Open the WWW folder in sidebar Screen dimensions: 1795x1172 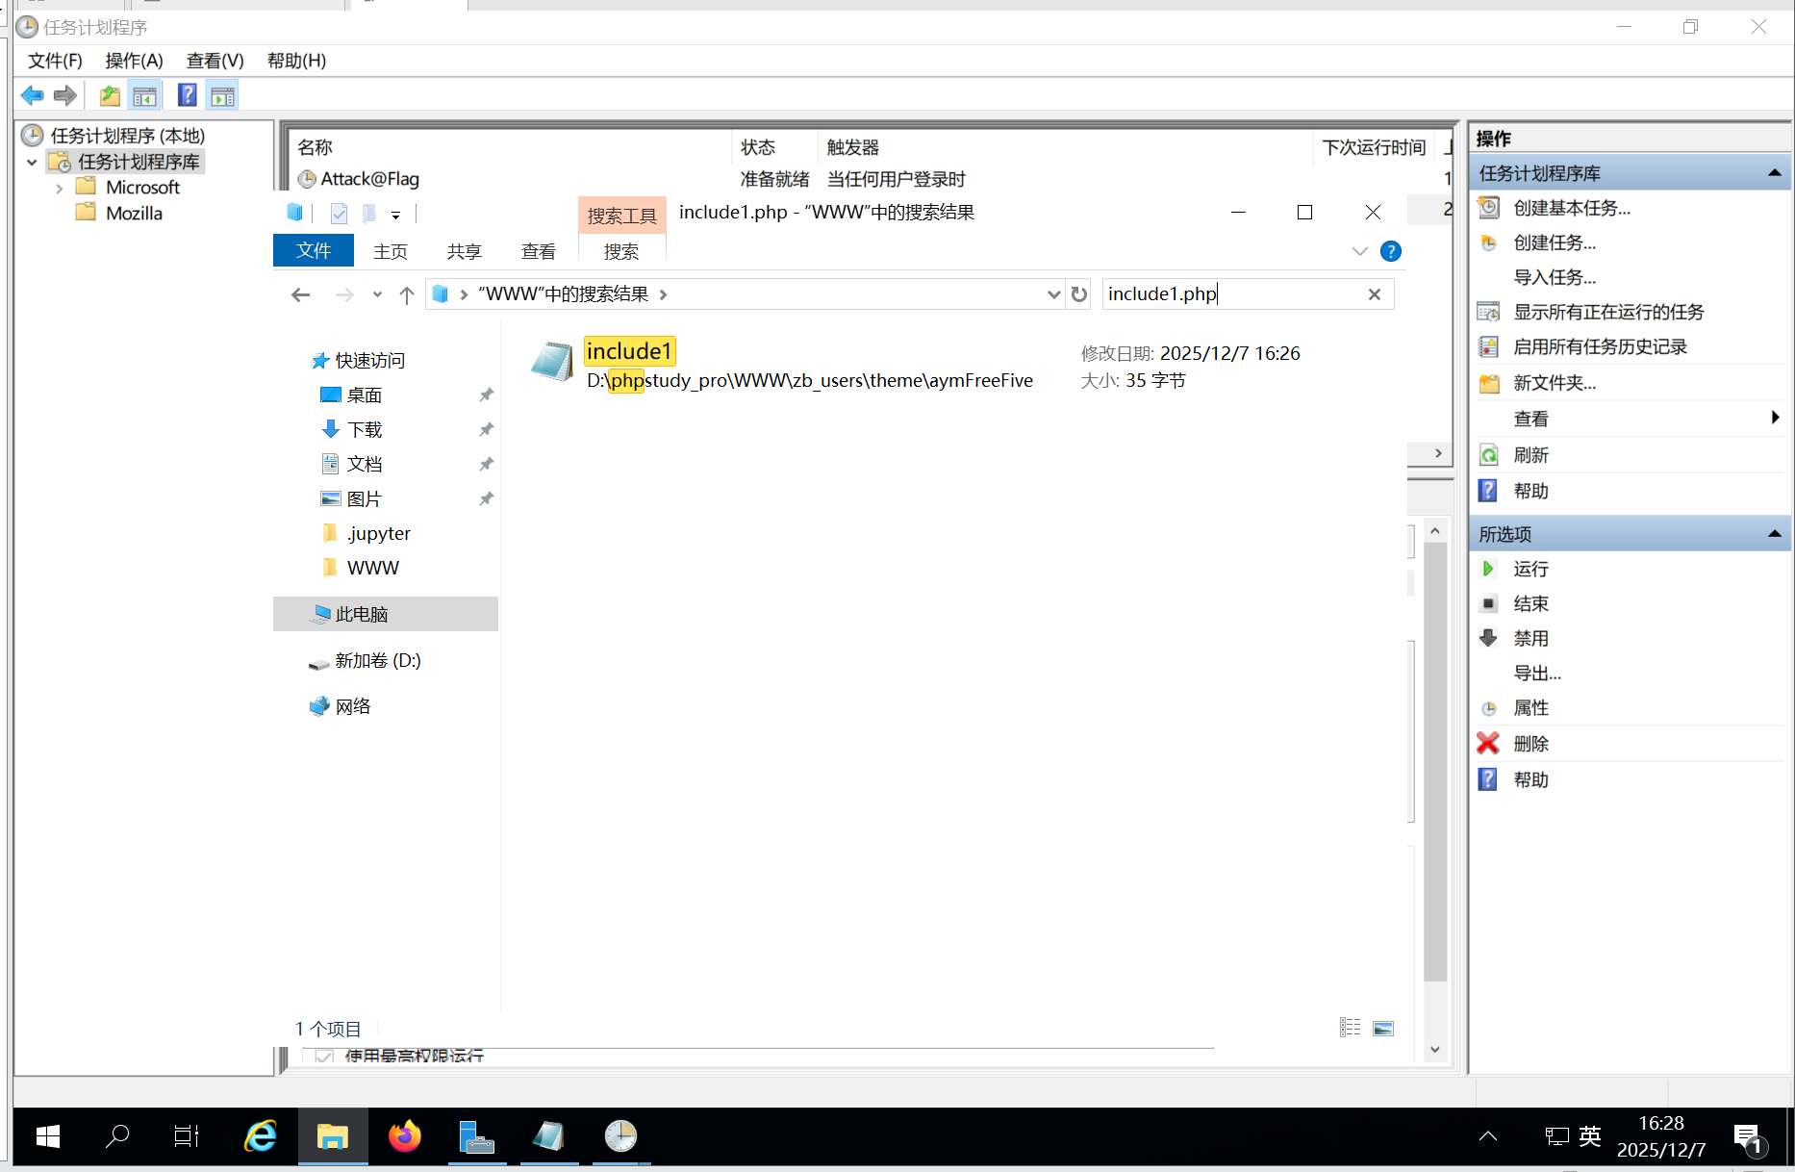pos(372,568)
